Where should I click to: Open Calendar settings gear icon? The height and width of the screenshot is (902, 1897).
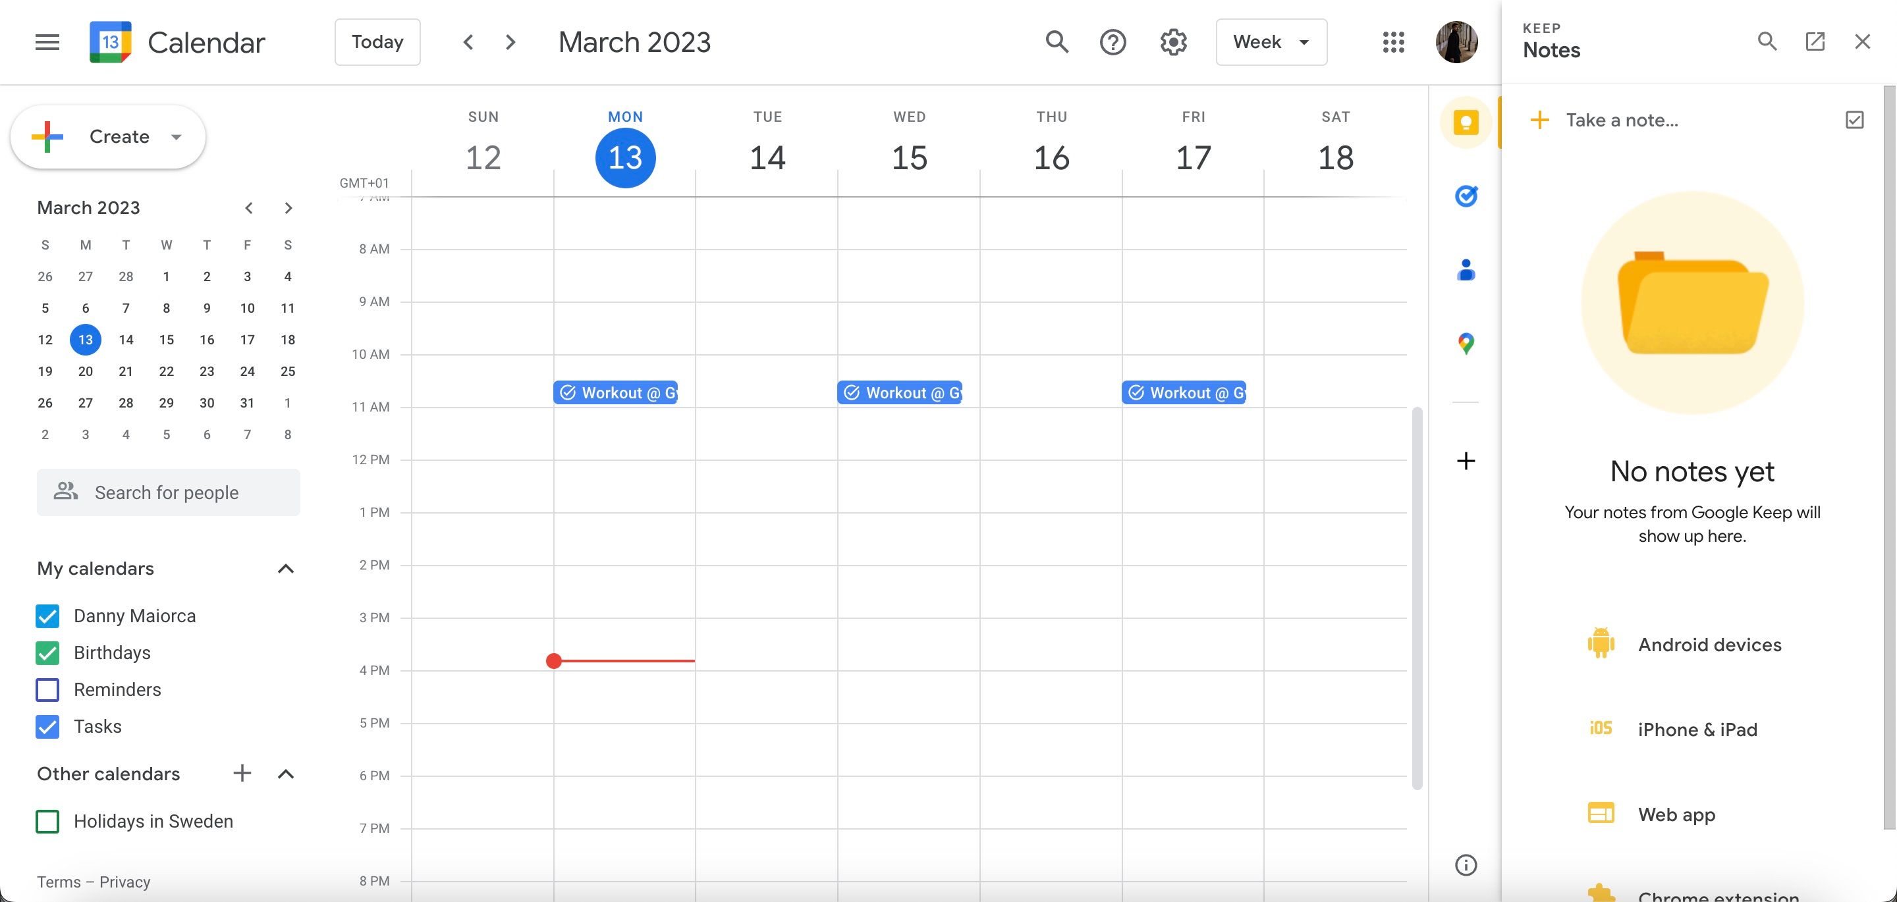1172,42
